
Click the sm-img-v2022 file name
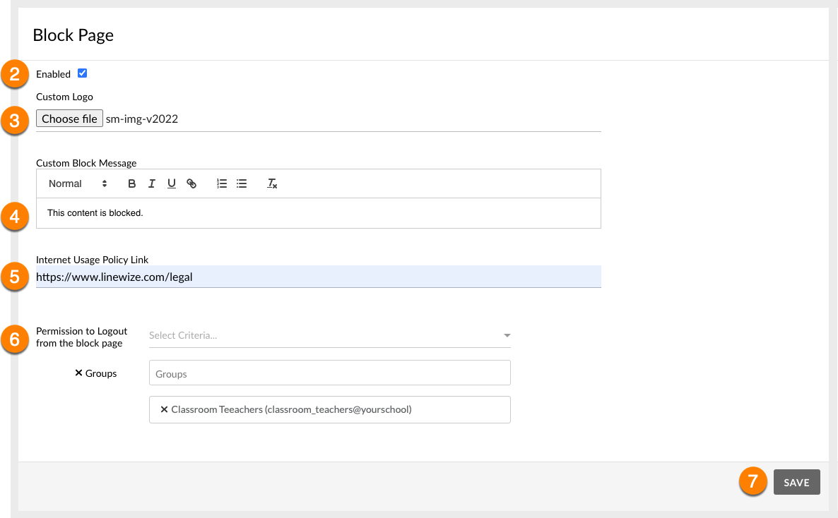coord(141,119)
